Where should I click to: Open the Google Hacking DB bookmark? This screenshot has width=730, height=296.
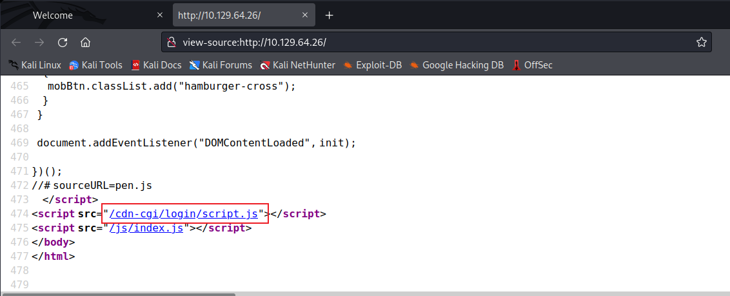(457, 65)
